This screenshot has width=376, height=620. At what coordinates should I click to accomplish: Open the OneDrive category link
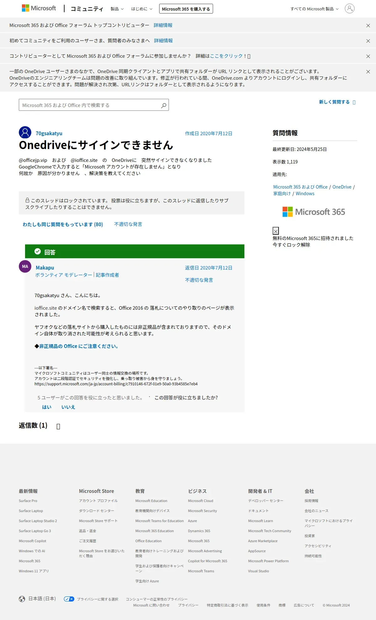tap(342, 187)
